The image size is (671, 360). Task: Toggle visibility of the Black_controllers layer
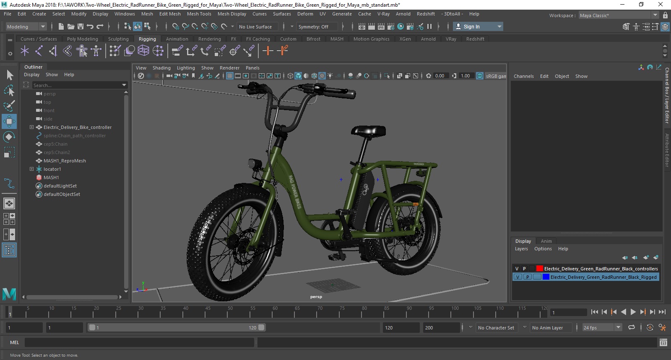point(517,269)
